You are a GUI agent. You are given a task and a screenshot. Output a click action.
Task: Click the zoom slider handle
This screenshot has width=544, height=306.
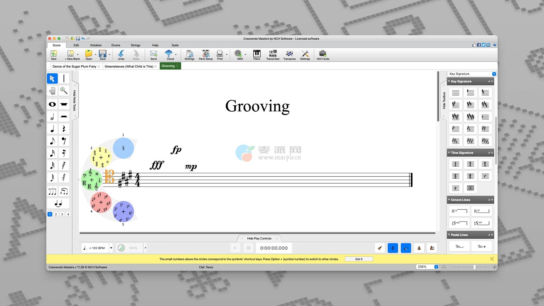(x=474, y=267)
